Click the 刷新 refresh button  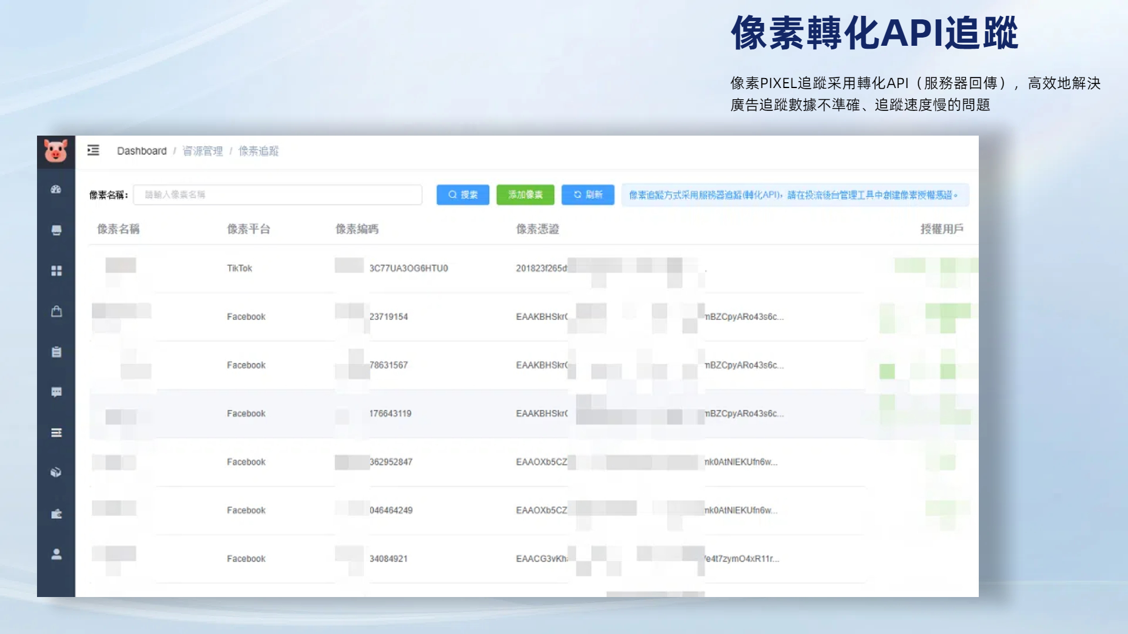tap(588, 195)
